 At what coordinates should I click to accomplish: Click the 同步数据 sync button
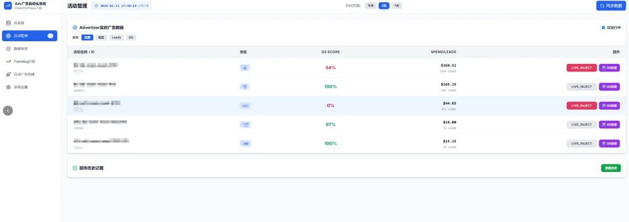coord(611,6)
